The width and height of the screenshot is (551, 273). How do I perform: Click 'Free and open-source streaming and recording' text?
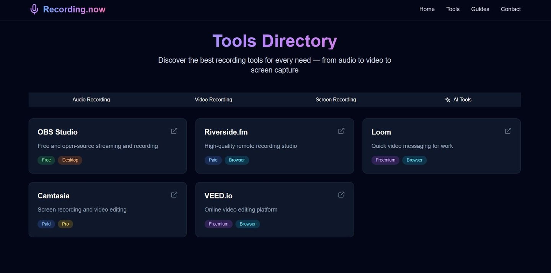98,146
